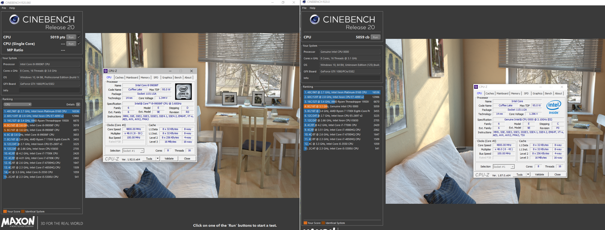Click the Info text field under GeForce GTX 1660
Image resolution: width=605 pixels, height=230 pixels.
[x=49, y=91]
